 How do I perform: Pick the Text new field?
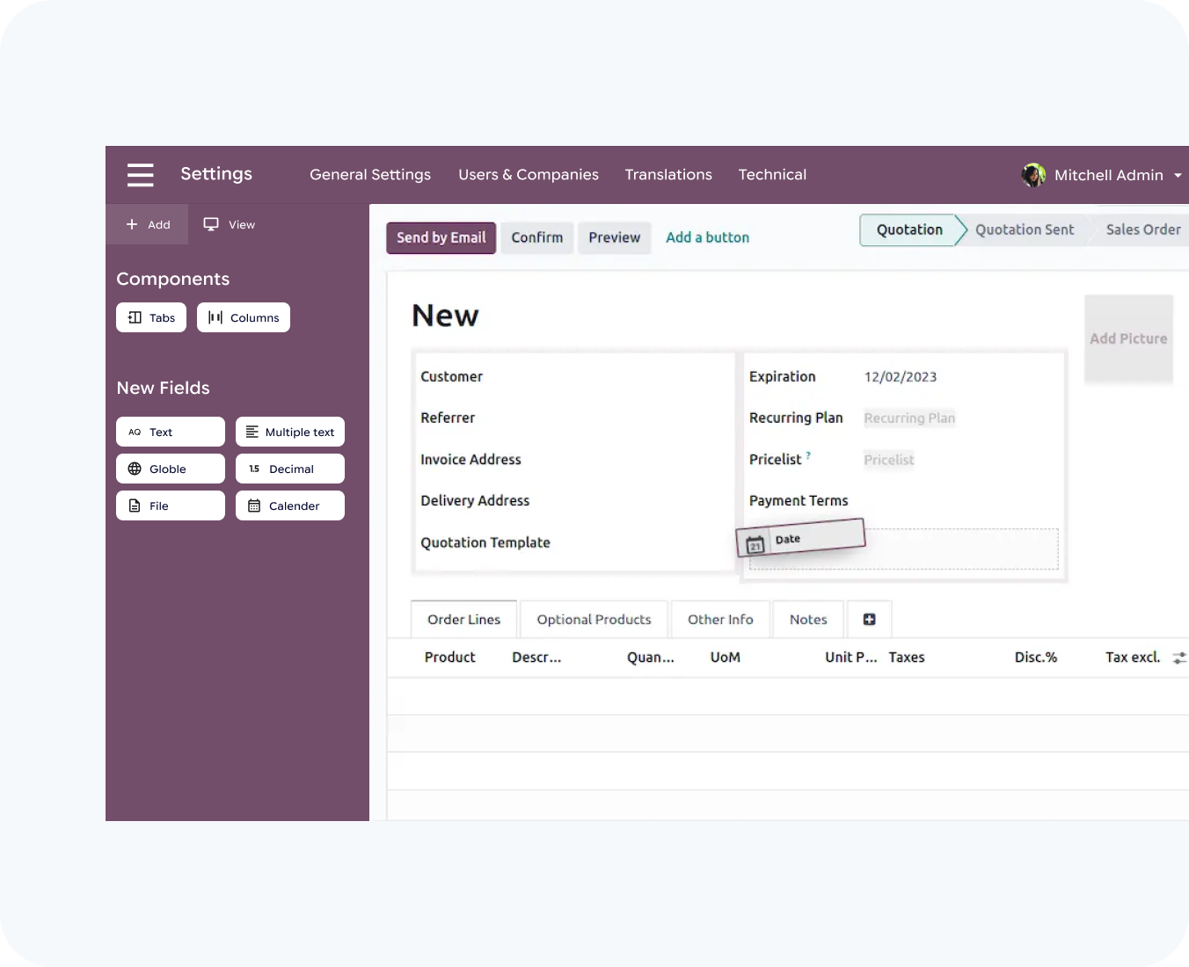click(x=171, y=432)
